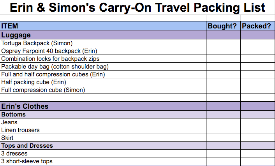Screen dimensions: 275x166
Task: Select Combination locks for backpack zips
Action: [103, 59]
